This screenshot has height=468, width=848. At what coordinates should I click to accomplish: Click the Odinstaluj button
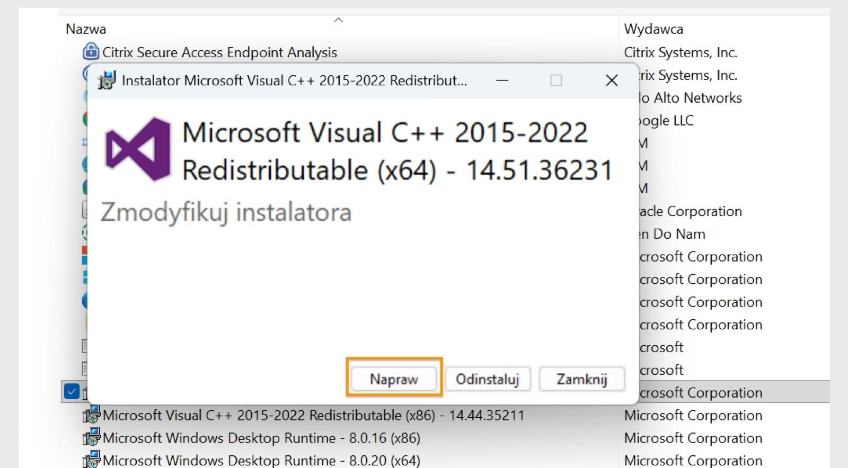coord(488,379)
